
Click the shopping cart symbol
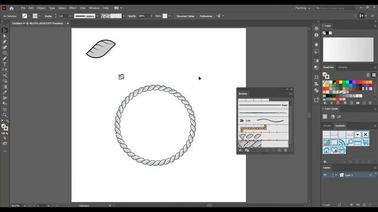pyautogui.click(x=366, y=142)
